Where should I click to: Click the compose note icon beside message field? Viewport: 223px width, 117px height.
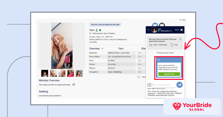(x=149, y=85)
